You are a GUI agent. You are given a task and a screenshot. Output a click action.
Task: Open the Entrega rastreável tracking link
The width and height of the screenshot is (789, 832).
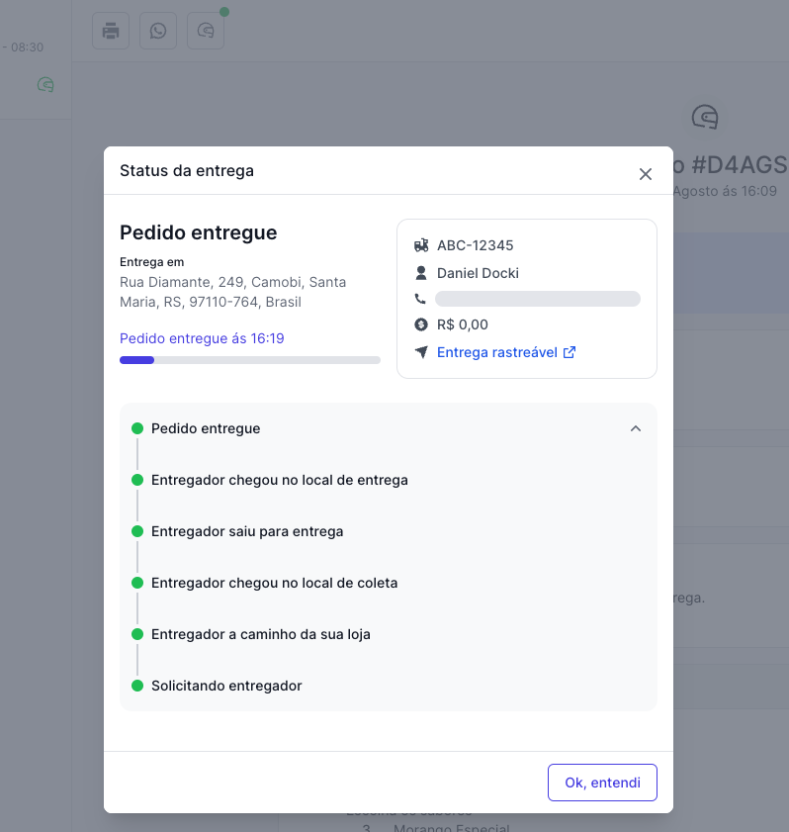tap(506, 352)
